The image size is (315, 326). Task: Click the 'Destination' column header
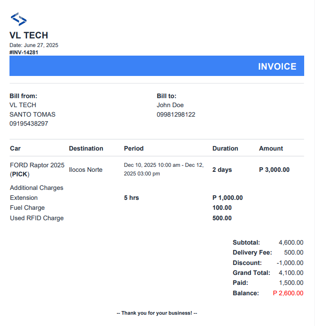click(86, 148)
